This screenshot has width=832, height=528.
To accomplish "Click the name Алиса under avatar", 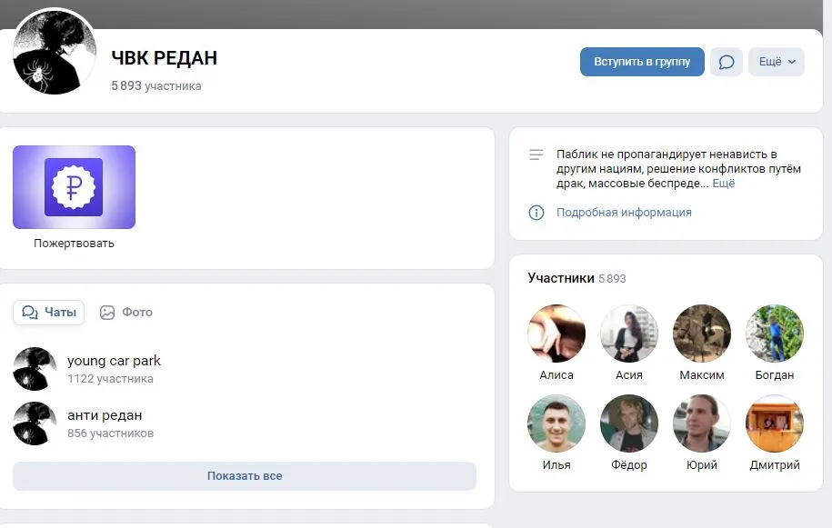I will point(556,375).
